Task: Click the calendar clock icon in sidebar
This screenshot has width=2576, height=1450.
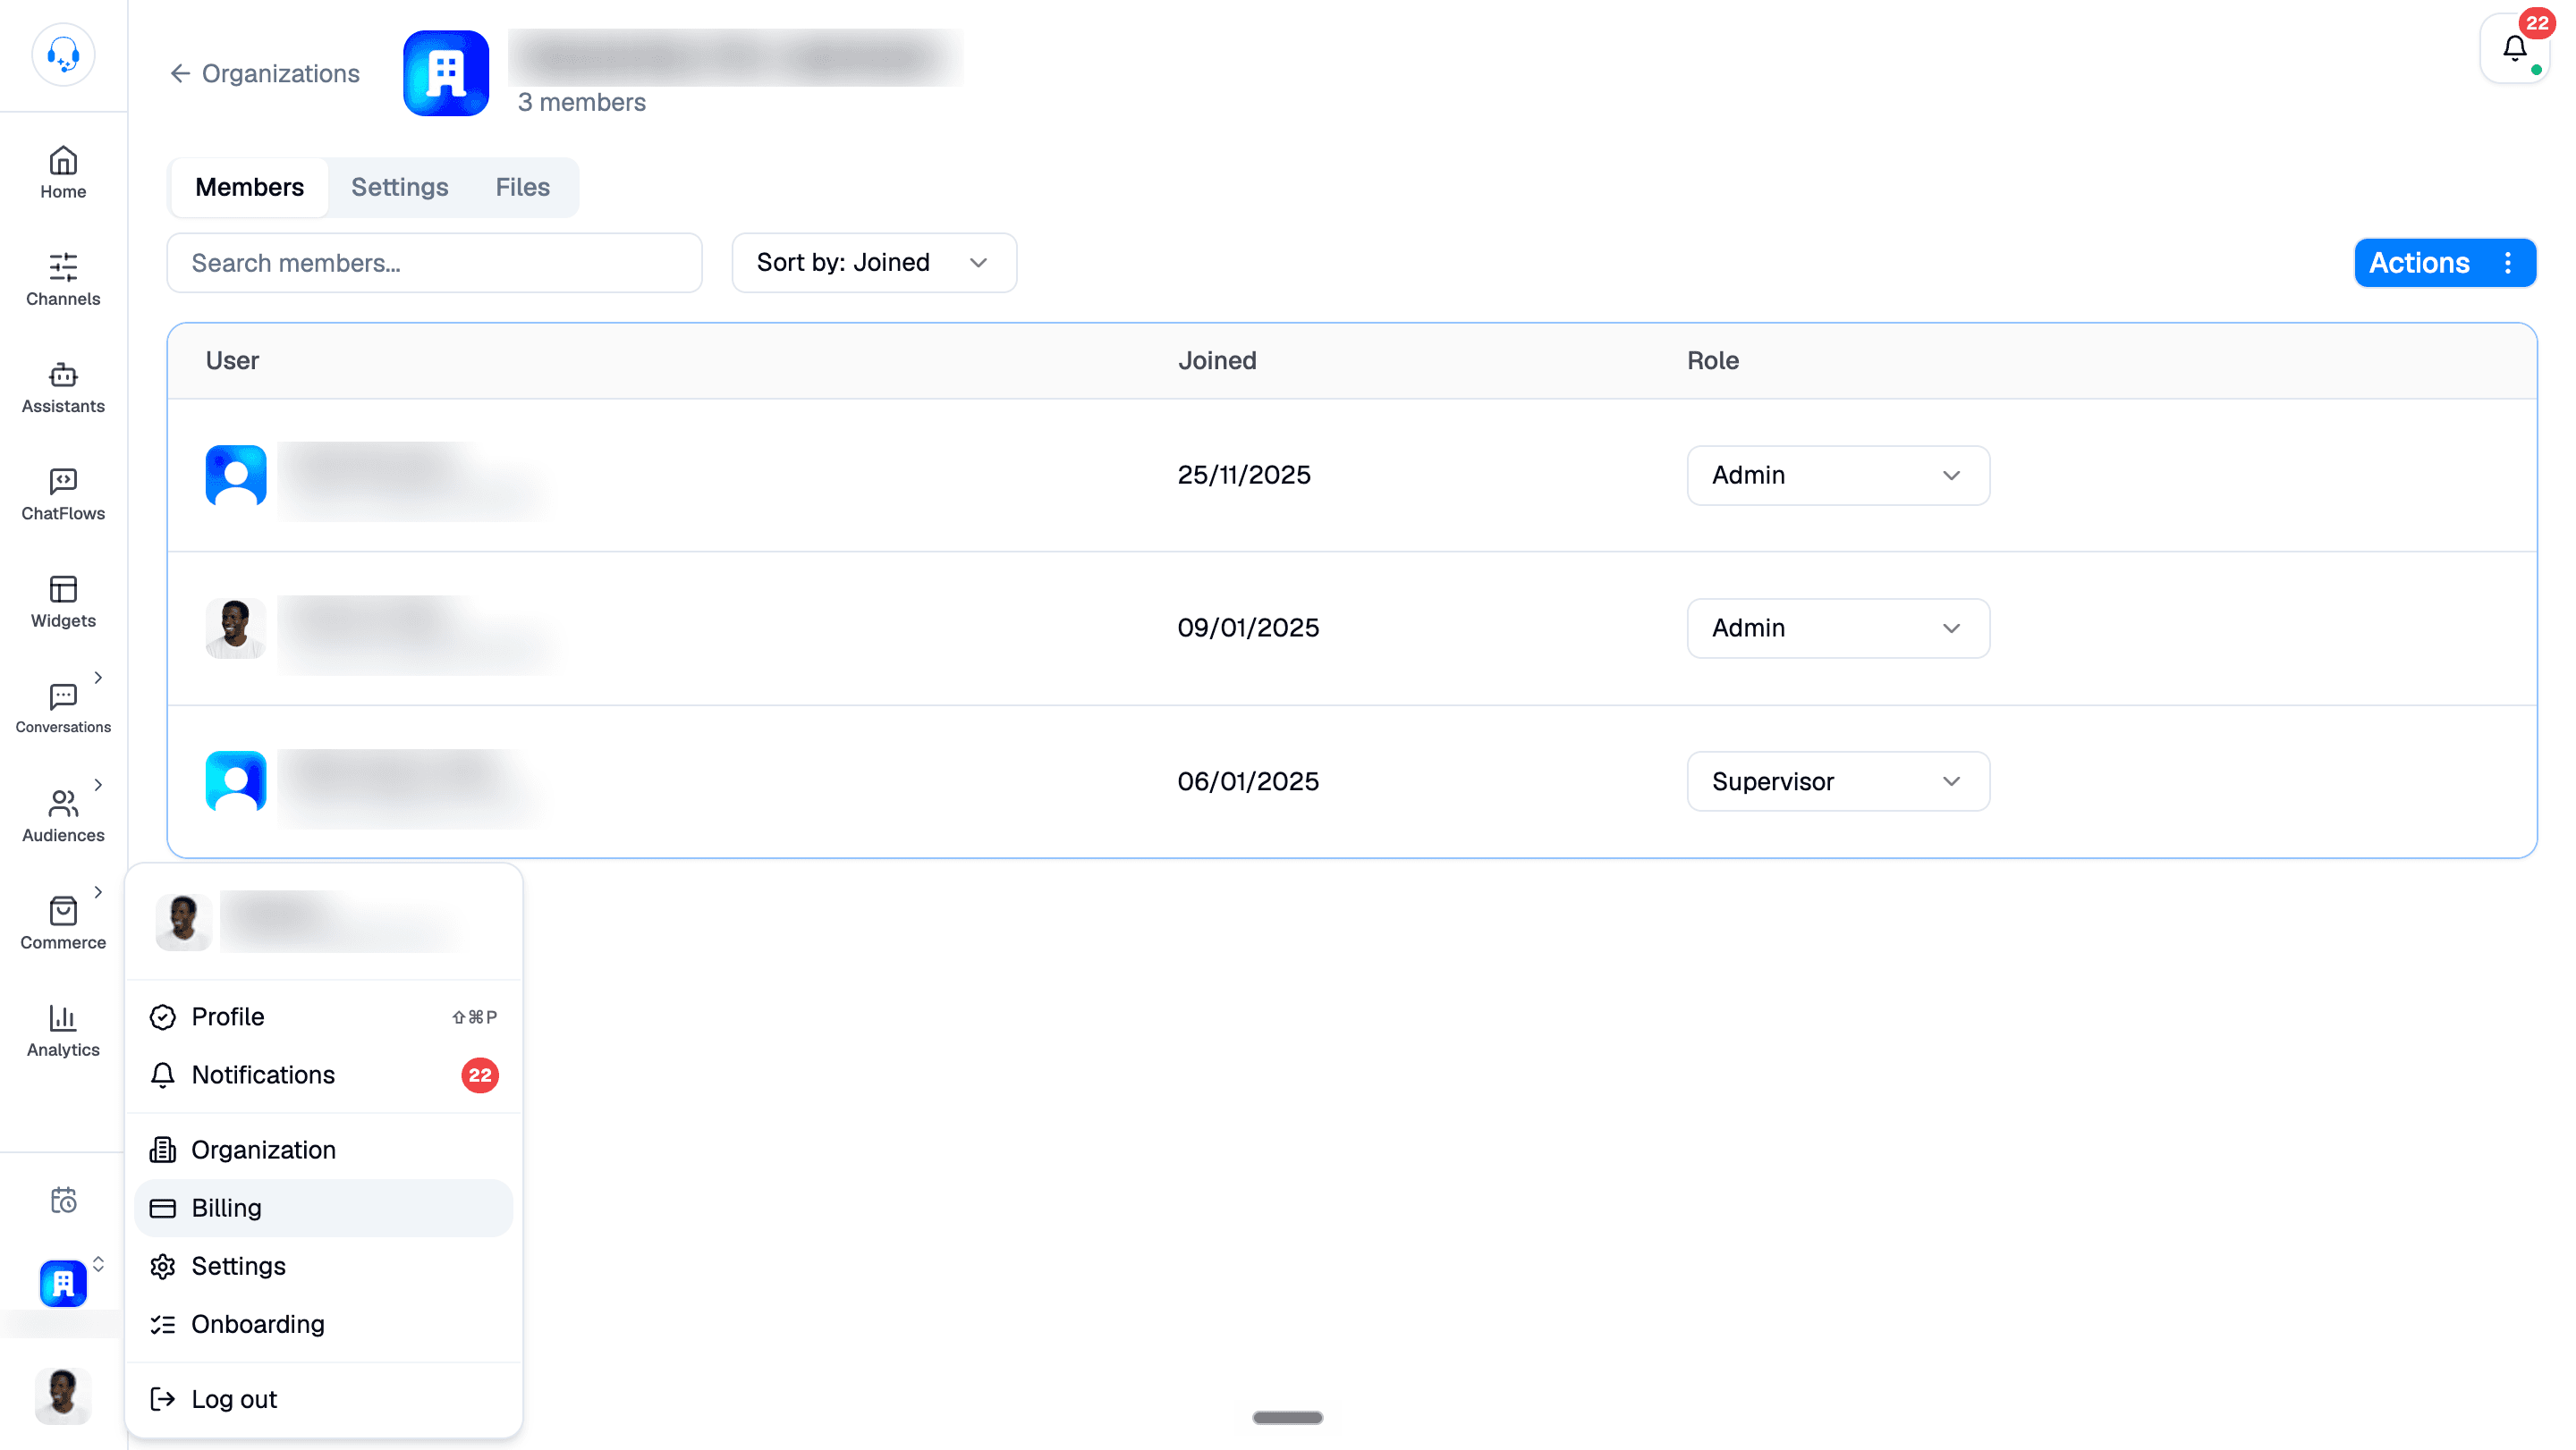Action: (x=63, y=1199)
